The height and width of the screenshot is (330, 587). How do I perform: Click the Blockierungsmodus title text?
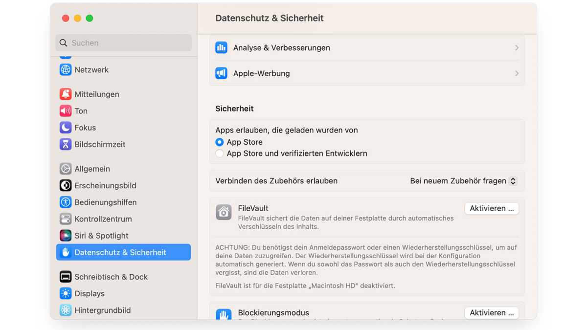tap(273, 313)
